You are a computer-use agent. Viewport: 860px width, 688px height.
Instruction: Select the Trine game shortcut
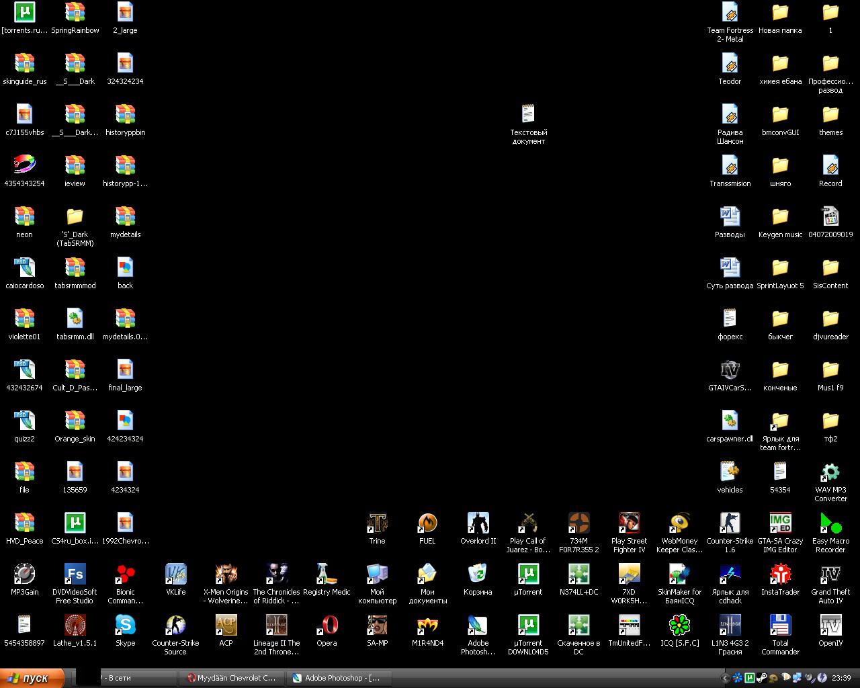pyautogui.click(x=377, y=523)
